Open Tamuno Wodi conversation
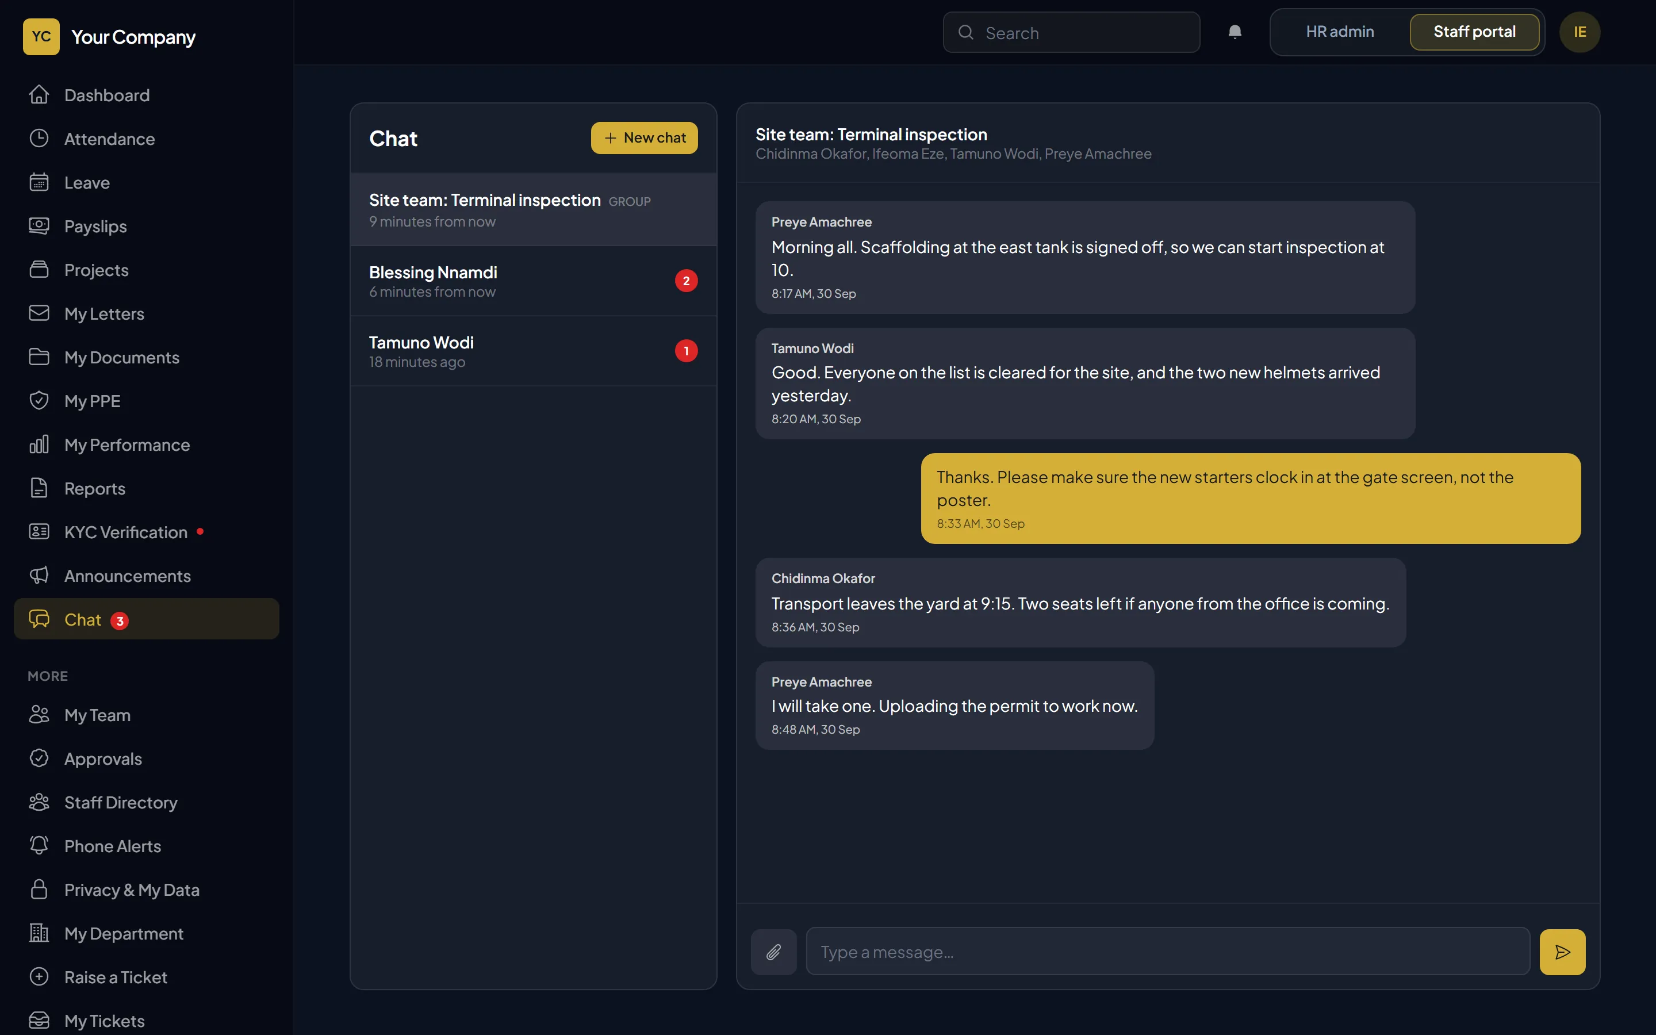 [x=533, y=351]
